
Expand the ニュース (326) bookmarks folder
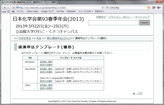(86, 11)
